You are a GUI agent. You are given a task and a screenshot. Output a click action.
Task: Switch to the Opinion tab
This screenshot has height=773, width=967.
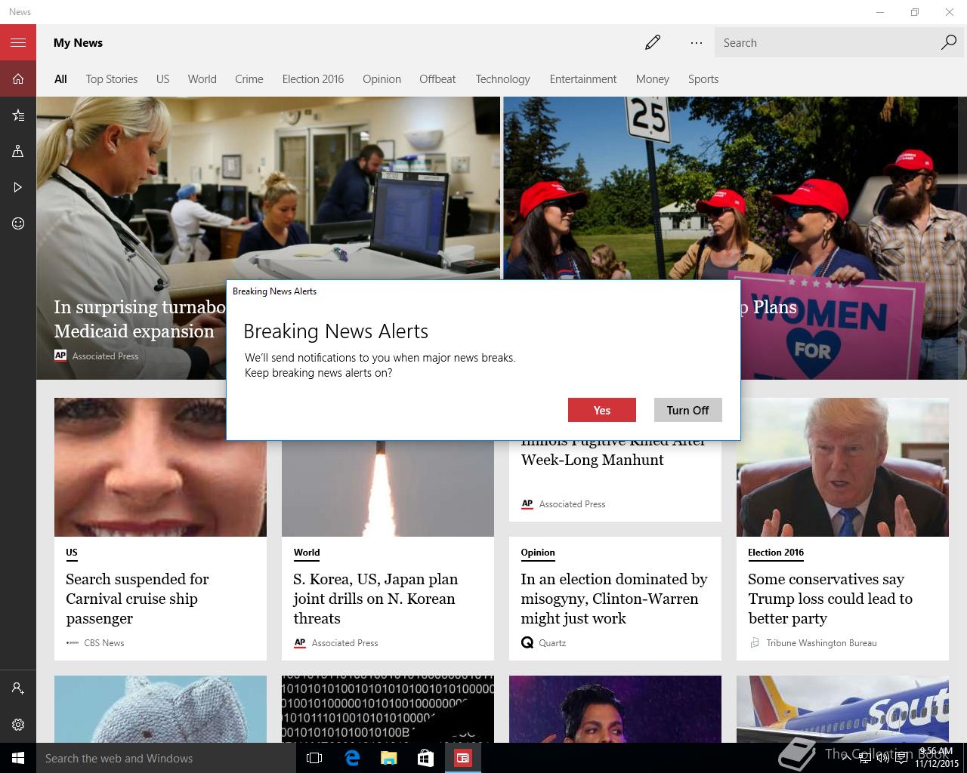(x=382, y=79)
